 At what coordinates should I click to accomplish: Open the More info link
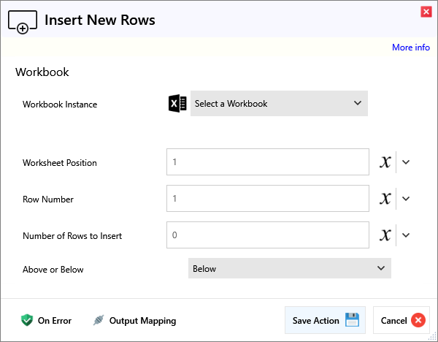410,47
